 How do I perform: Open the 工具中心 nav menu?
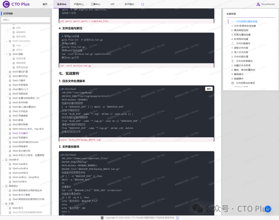(96, 4)
